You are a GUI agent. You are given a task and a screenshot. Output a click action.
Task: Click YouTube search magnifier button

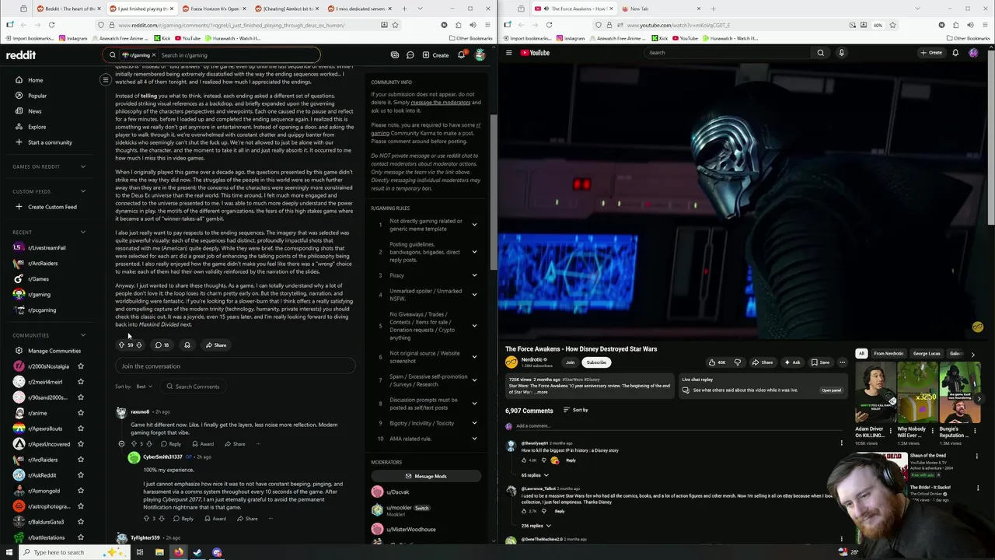(820, 53)
